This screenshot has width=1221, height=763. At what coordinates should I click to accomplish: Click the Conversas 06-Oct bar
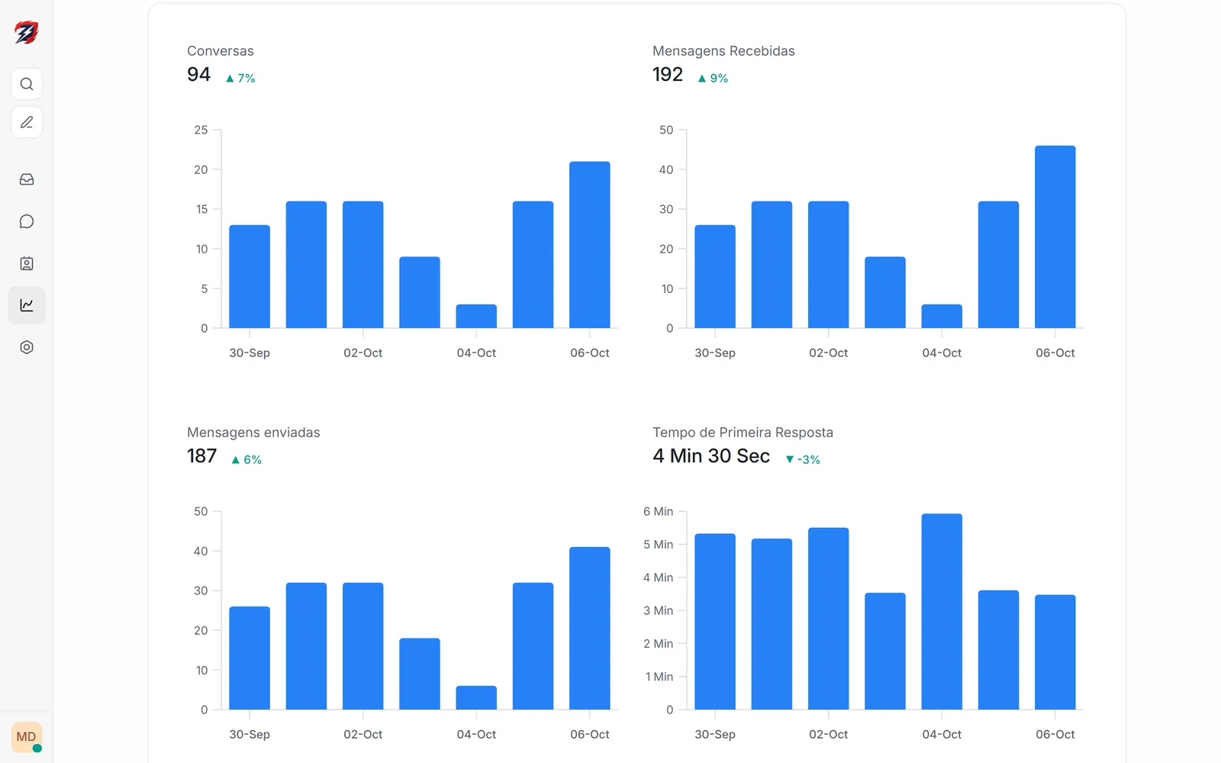point(590,245)
